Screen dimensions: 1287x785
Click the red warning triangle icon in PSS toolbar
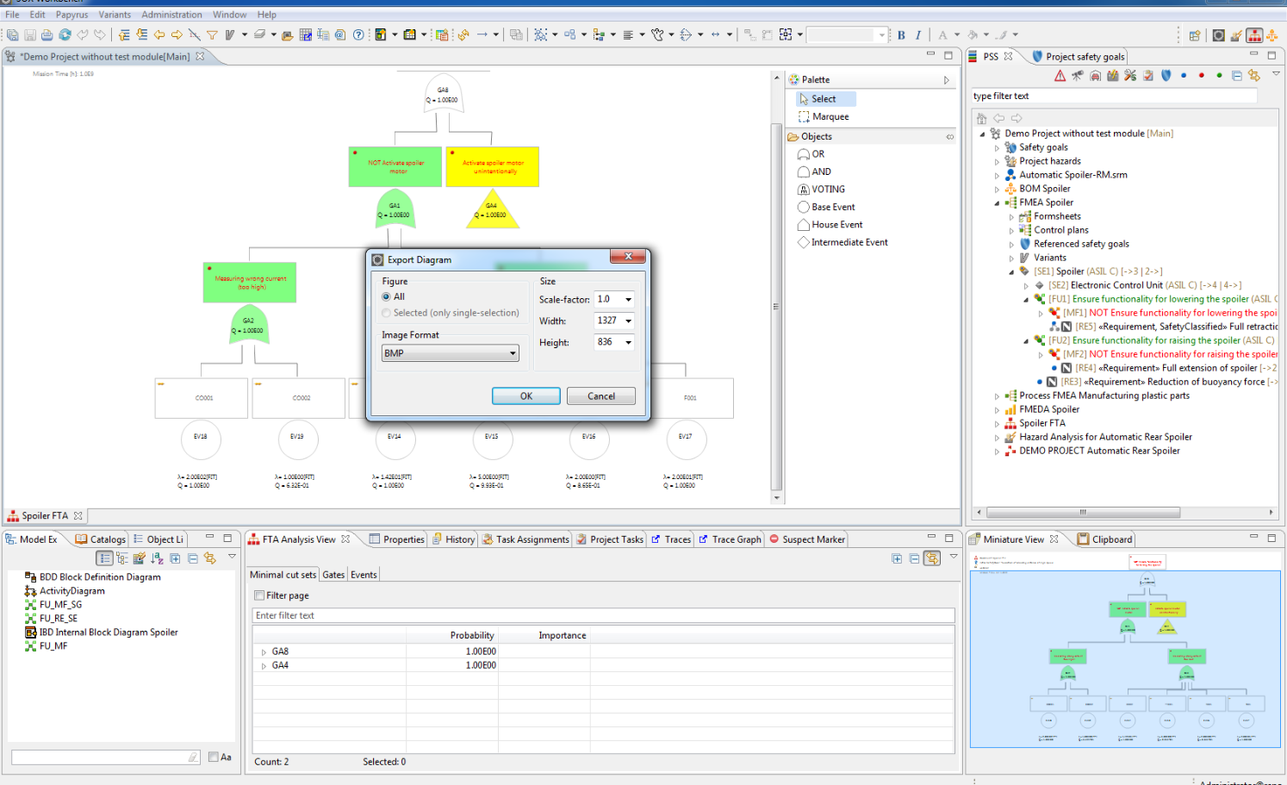(1060, 76)
